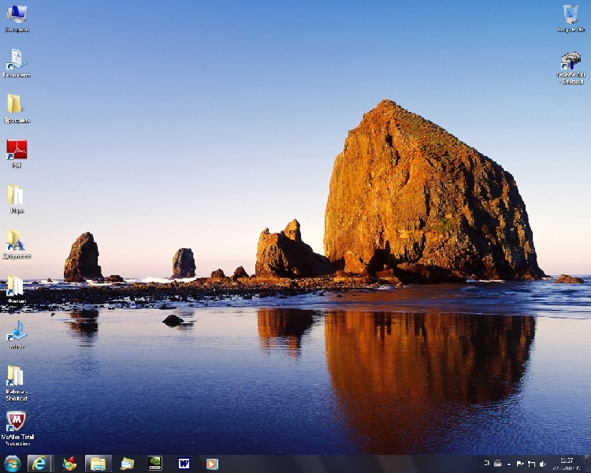Click the Windows Live Mail taskbar icon
591x473 pixels.
[127, 464]
